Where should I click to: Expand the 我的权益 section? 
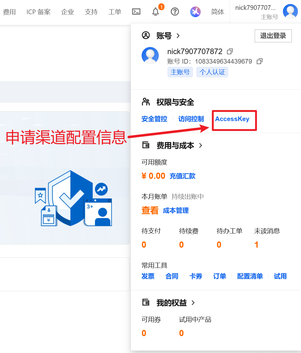coord(193,303)
